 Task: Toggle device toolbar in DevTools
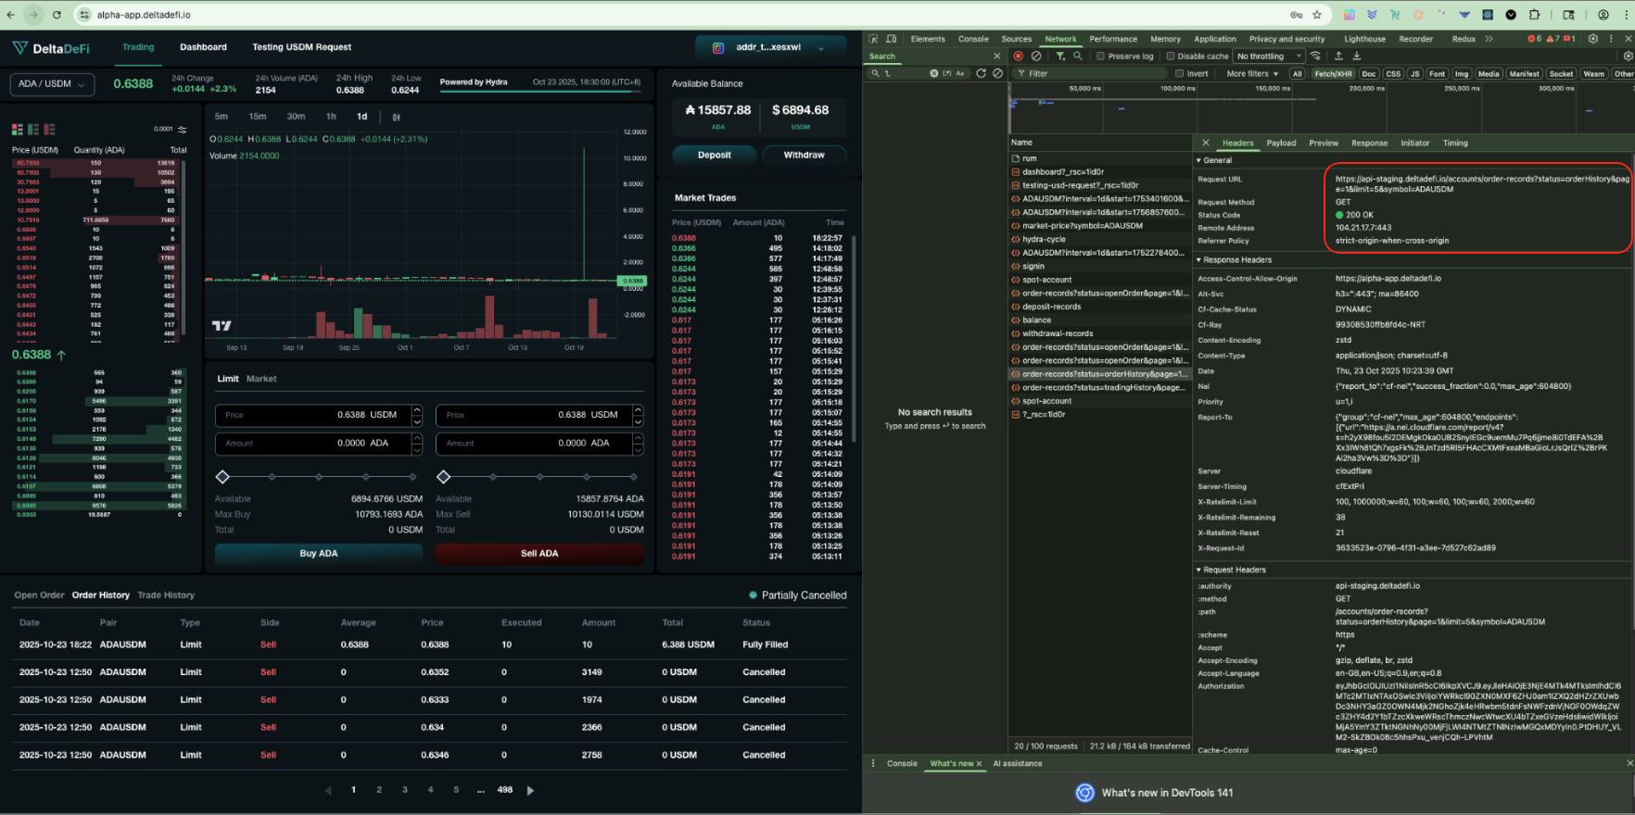pyautogui.click(x=892, y=39)
